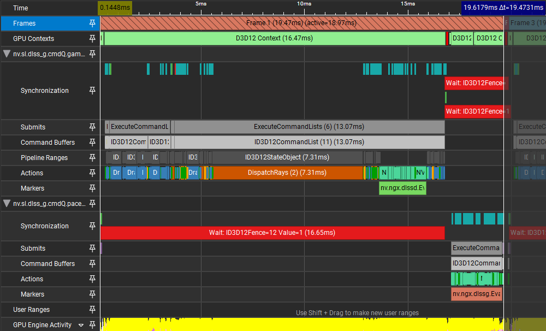Pick the ID3D12StateObject (7.31ms) pipeline range
Image resolution: width=546 pixels, height=331 pixels.
(287, 157)
